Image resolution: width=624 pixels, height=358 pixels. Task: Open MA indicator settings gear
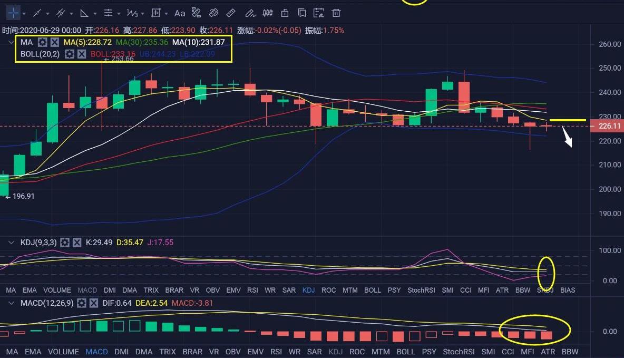(43, 42)
